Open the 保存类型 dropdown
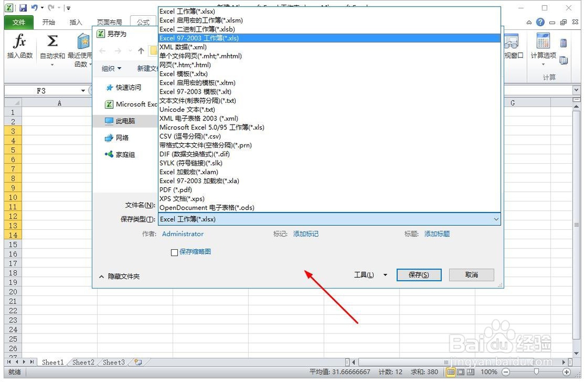Viewport: 585px width, 382px height. 497,219
